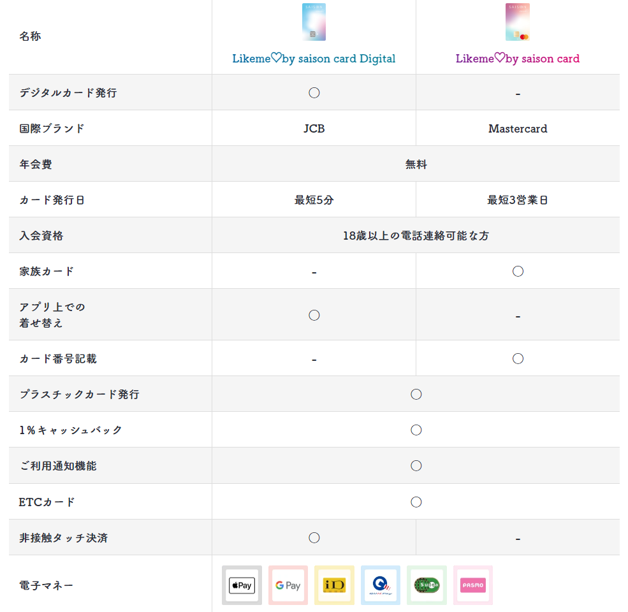This screenshot has height=612, width=628.
Task: Click circle in 非接触タッチ決済 row
Action: point(314,537)
